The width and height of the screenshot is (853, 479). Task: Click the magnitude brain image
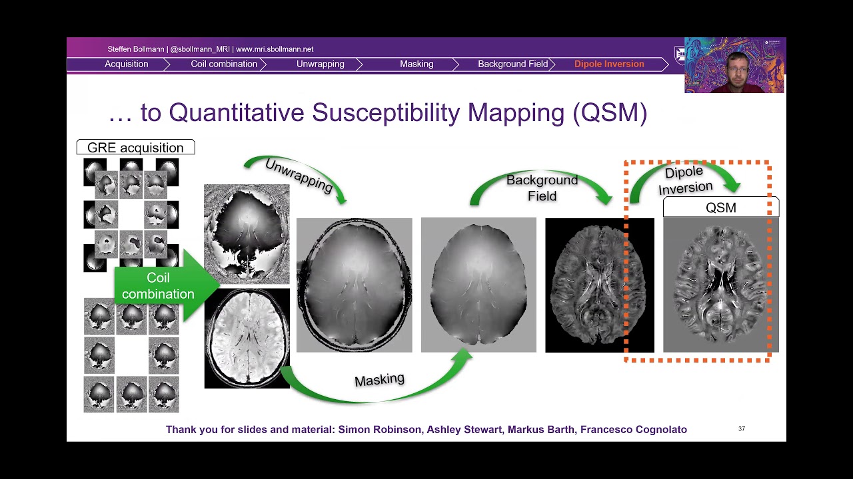click(x=247, y=338)
